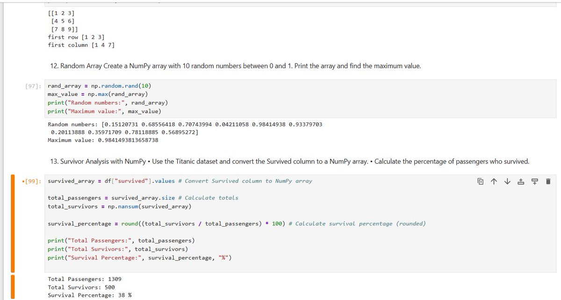The image size is (561, 300).
Task: Click the print("Survival Percentage:" ...) code line
Action: pos(139,257)
